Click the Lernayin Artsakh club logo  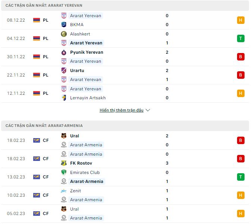click(64, 98)
